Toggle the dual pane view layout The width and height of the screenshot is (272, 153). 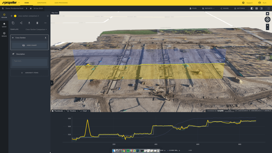tap(256, 8)
